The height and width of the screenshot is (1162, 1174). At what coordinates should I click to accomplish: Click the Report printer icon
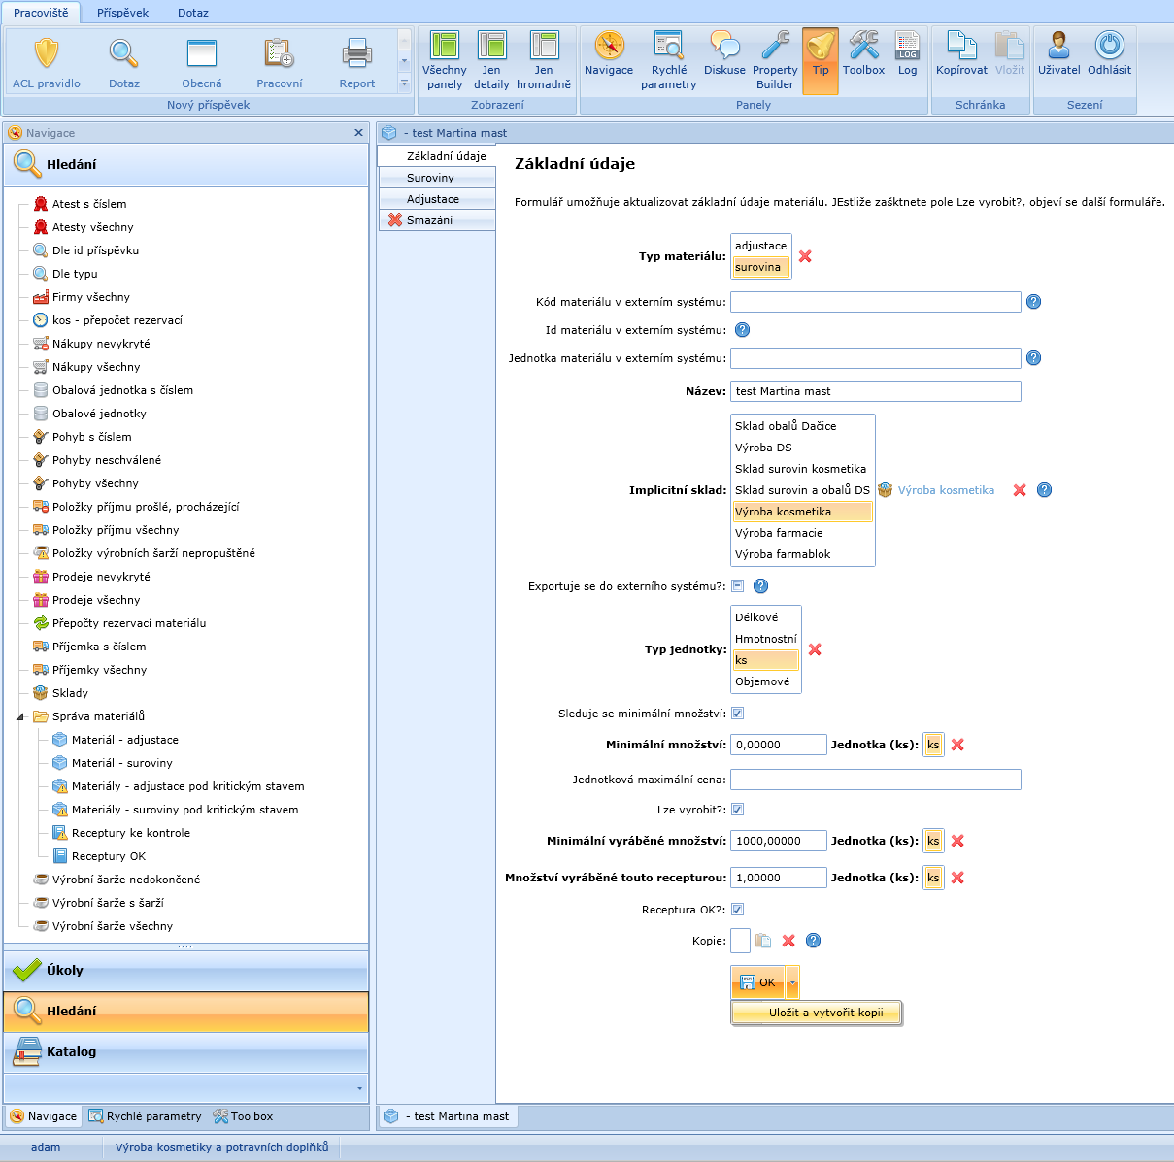click(x=356, y=54)
